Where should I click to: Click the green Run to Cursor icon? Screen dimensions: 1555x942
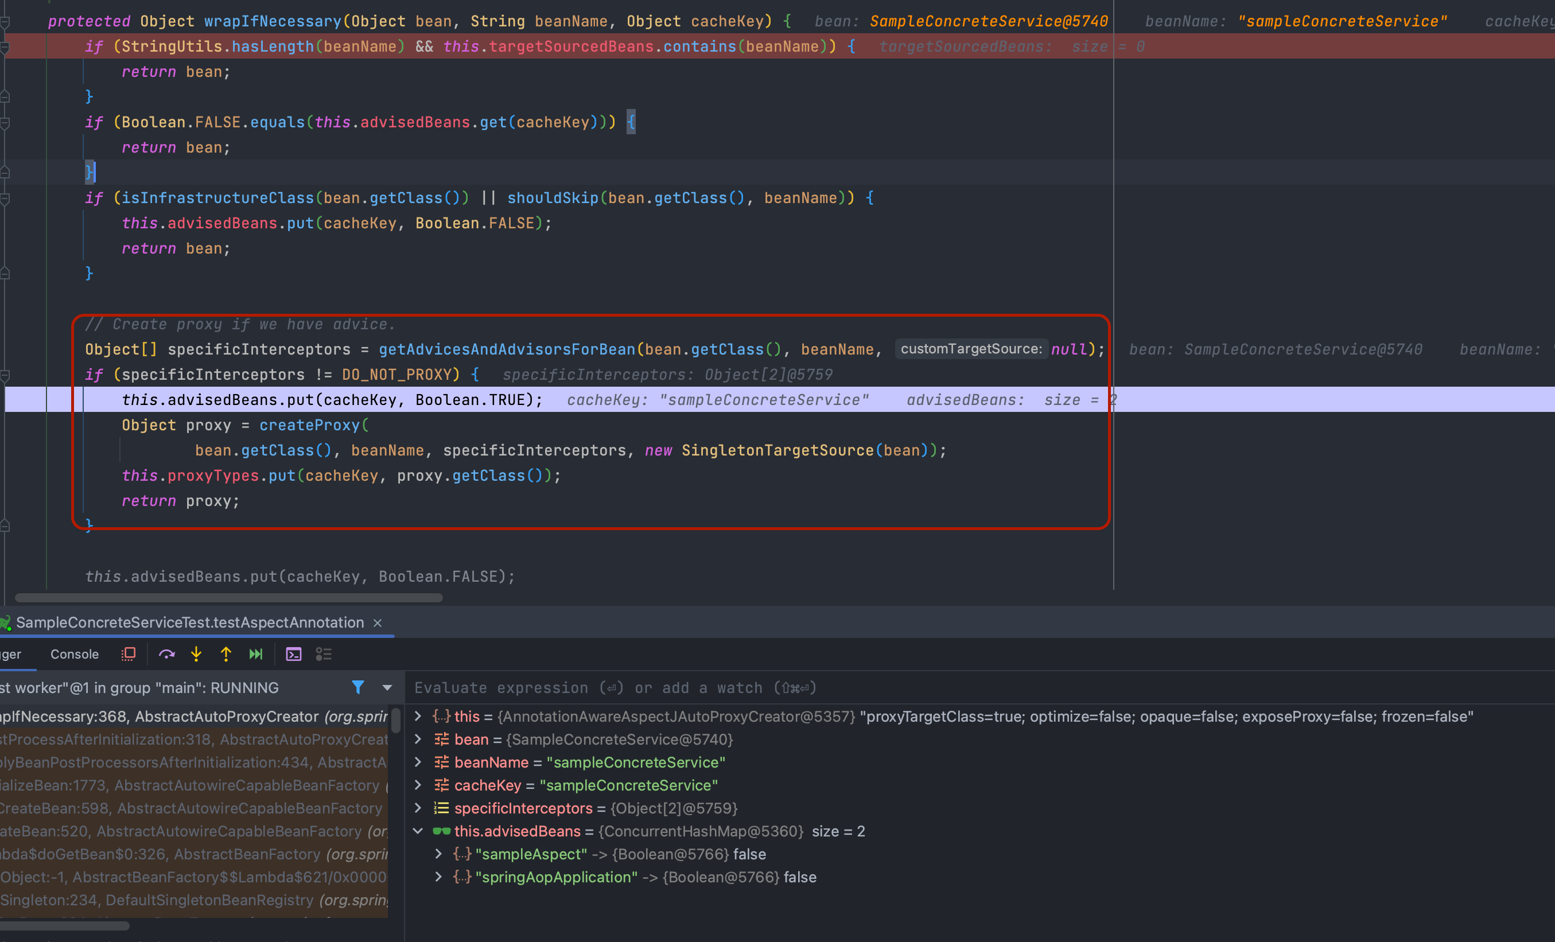click(x=255, y=654)
